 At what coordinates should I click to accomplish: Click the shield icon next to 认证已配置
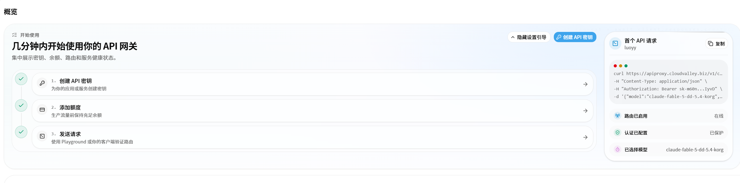coord(617,133)
